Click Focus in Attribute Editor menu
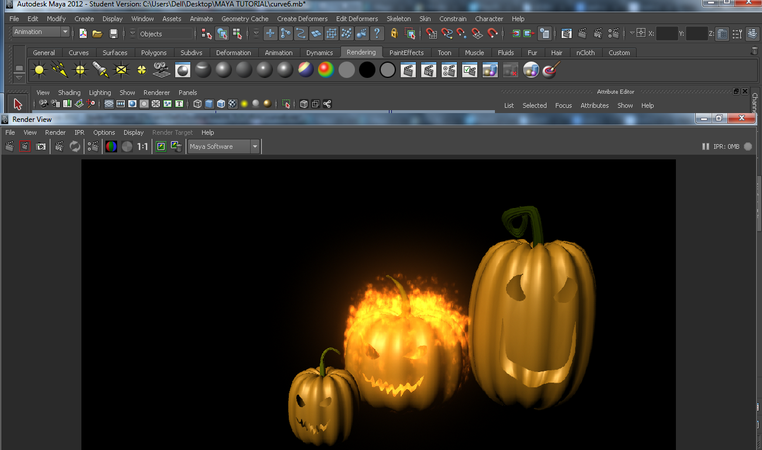 563,105
